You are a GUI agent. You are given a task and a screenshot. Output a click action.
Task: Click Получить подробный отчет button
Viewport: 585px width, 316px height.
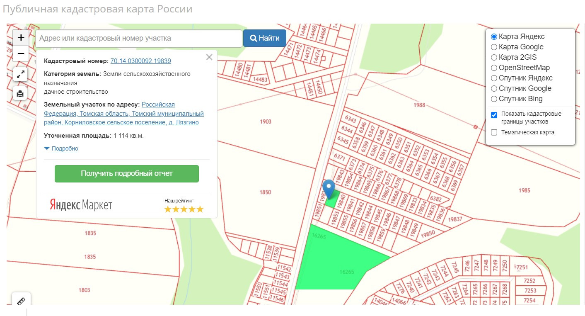(x=127, y=174)
